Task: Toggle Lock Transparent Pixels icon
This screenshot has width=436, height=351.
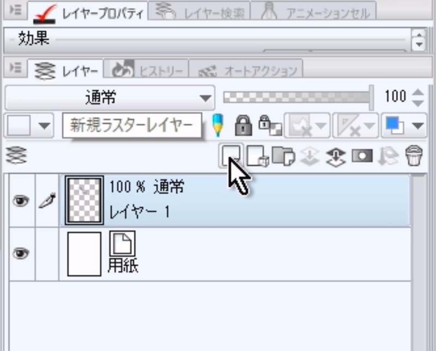Action: 270,126
